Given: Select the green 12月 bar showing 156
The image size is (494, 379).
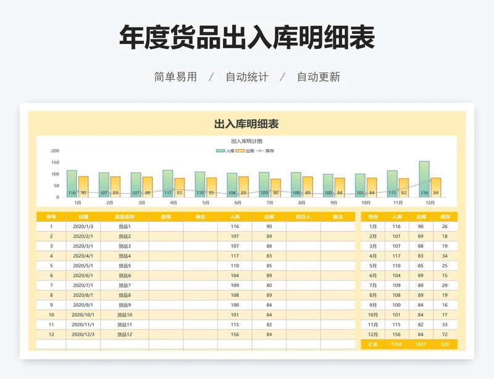Looking at the screenshot, I should pyautogui.click(x=424, y=179).
